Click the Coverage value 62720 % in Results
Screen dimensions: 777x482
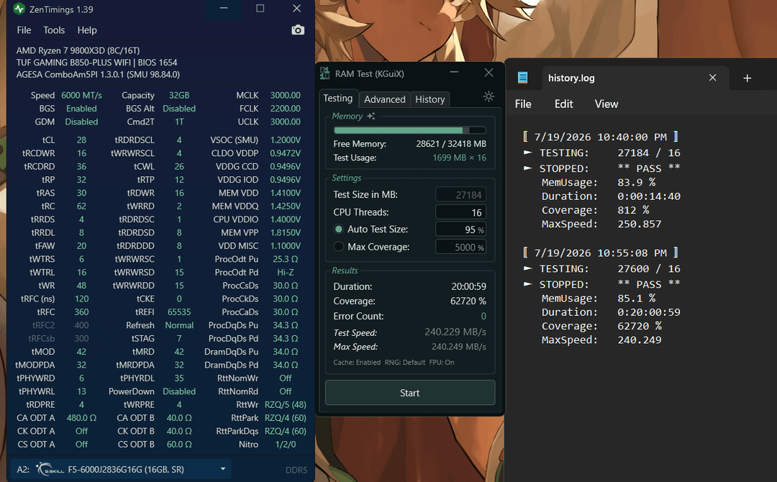click(x=468, y=301)
